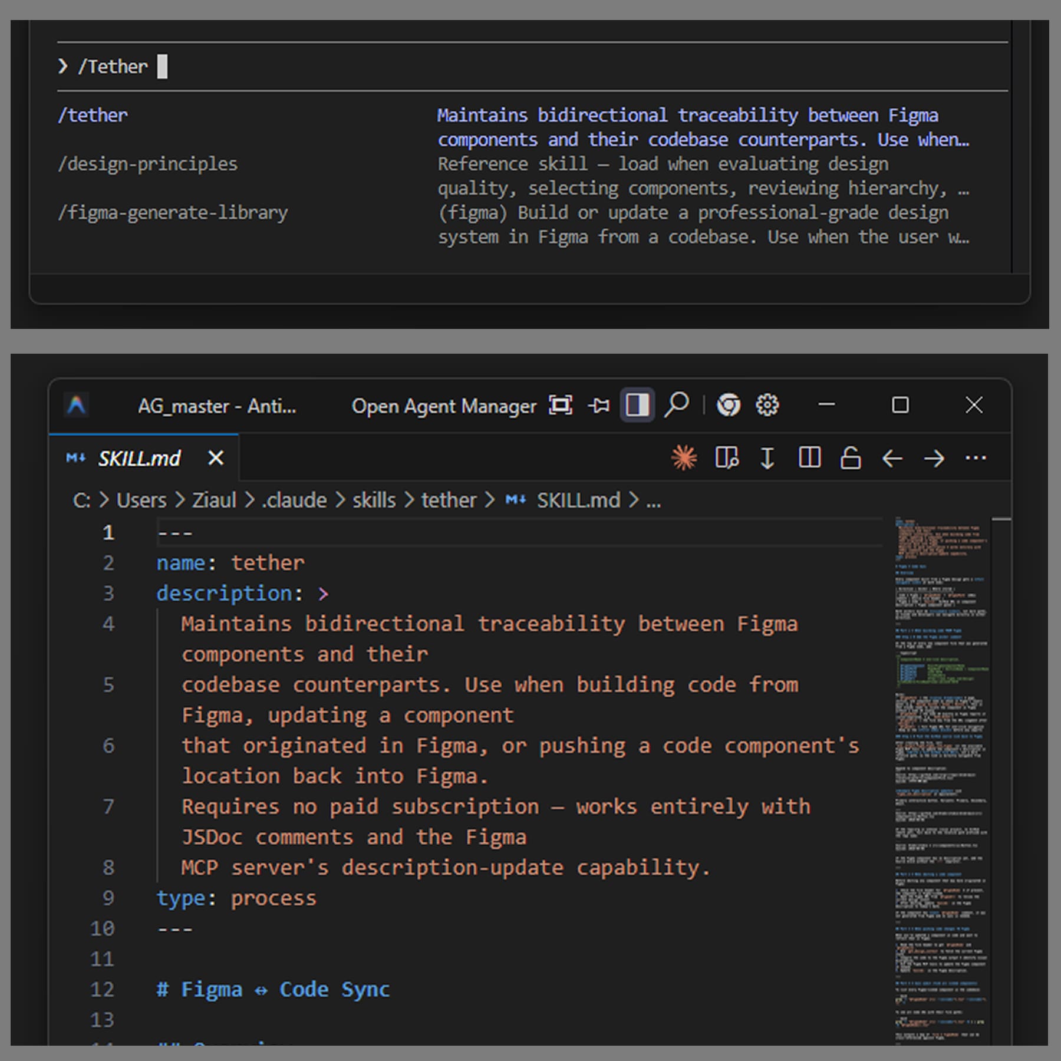Click the text cursor sync scroll icon

[767, 458]
